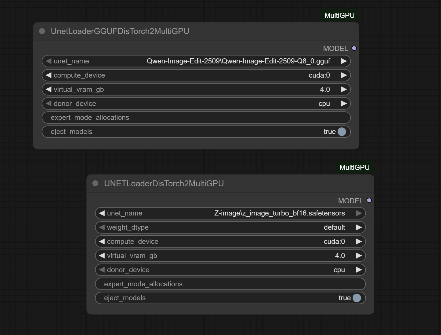Click previous arrow for donor_device in GGUF loader node
Image resolution: width=441 pixels, height=335 pixels.
tap(48, 104)
